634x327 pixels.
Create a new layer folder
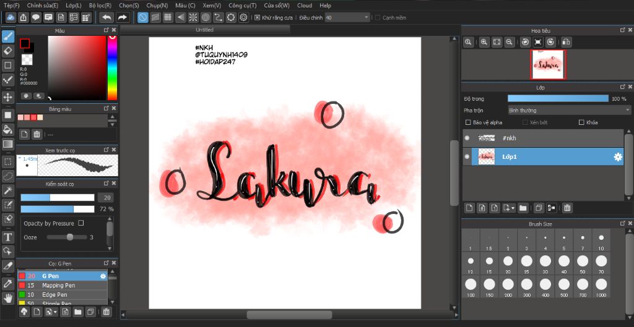click(523, 208)
